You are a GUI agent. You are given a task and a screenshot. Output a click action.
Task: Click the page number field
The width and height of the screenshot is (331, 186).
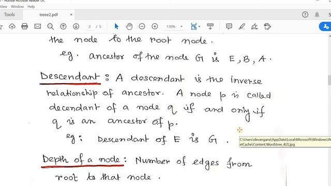(x=89, y=26)
